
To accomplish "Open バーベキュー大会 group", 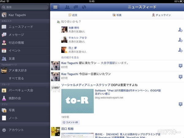I will coord(25,90).
